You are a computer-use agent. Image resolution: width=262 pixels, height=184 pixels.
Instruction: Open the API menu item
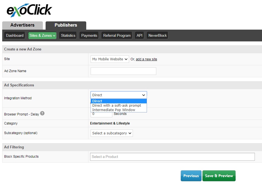click(139, 36)
